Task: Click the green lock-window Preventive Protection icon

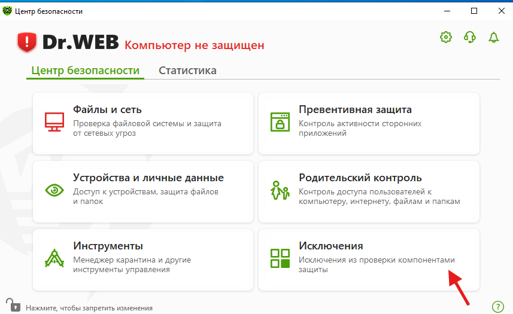Action: [x=280, y=122]
